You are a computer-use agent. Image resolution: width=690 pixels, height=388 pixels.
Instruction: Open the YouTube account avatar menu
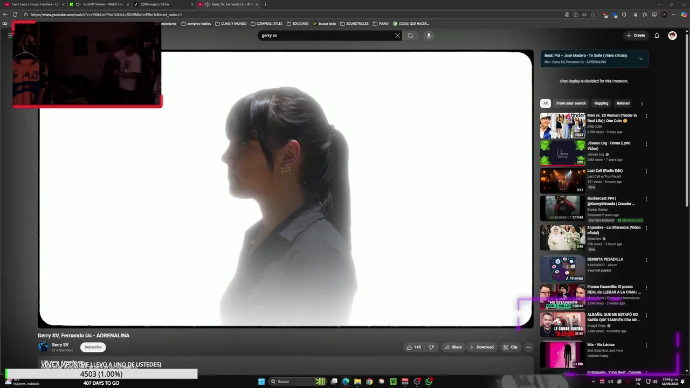[672, 36]
